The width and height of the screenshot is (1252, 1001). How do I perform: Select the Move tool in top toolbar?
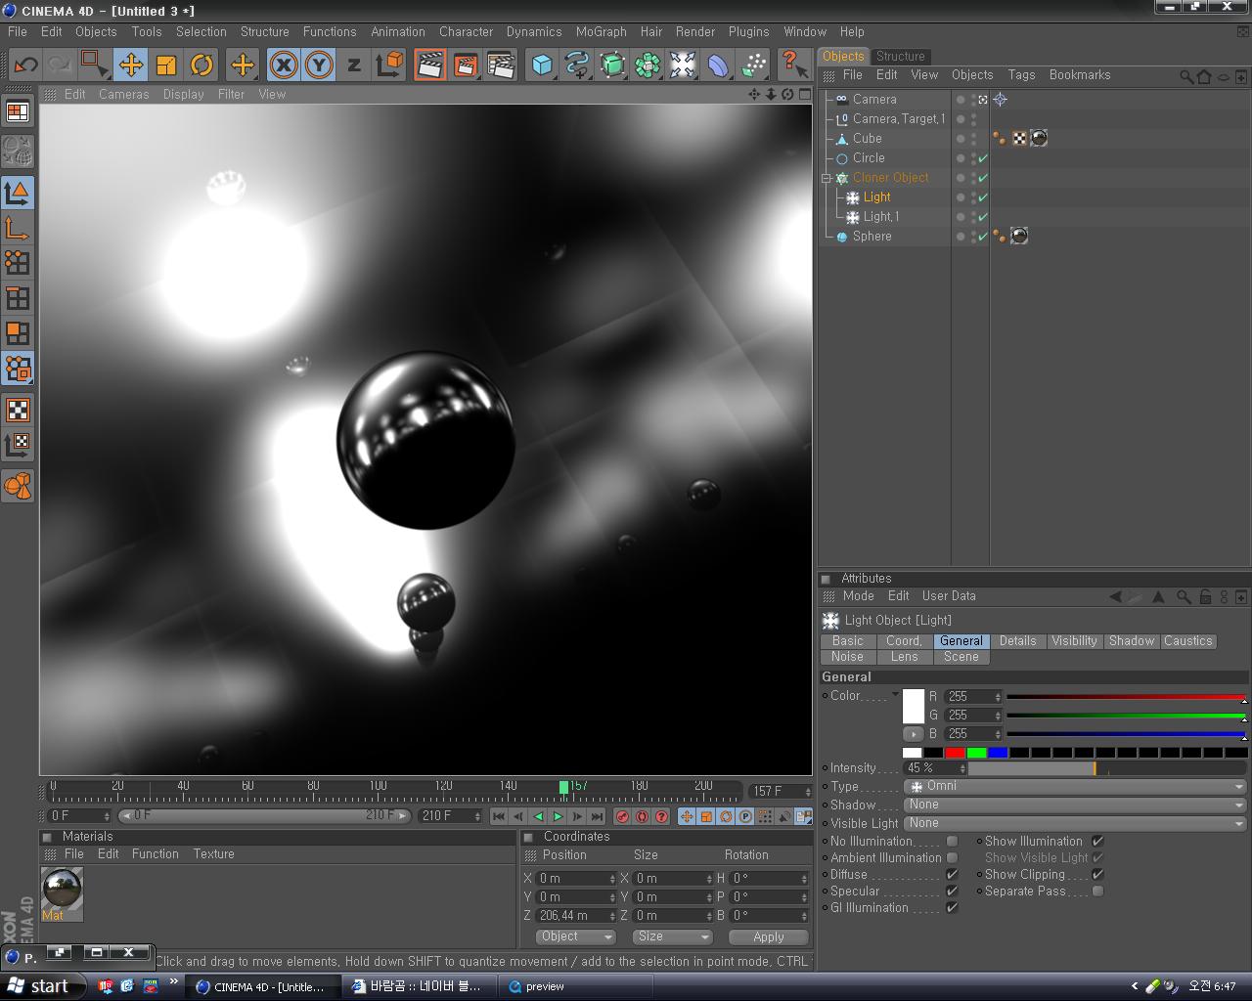(130, 65)
